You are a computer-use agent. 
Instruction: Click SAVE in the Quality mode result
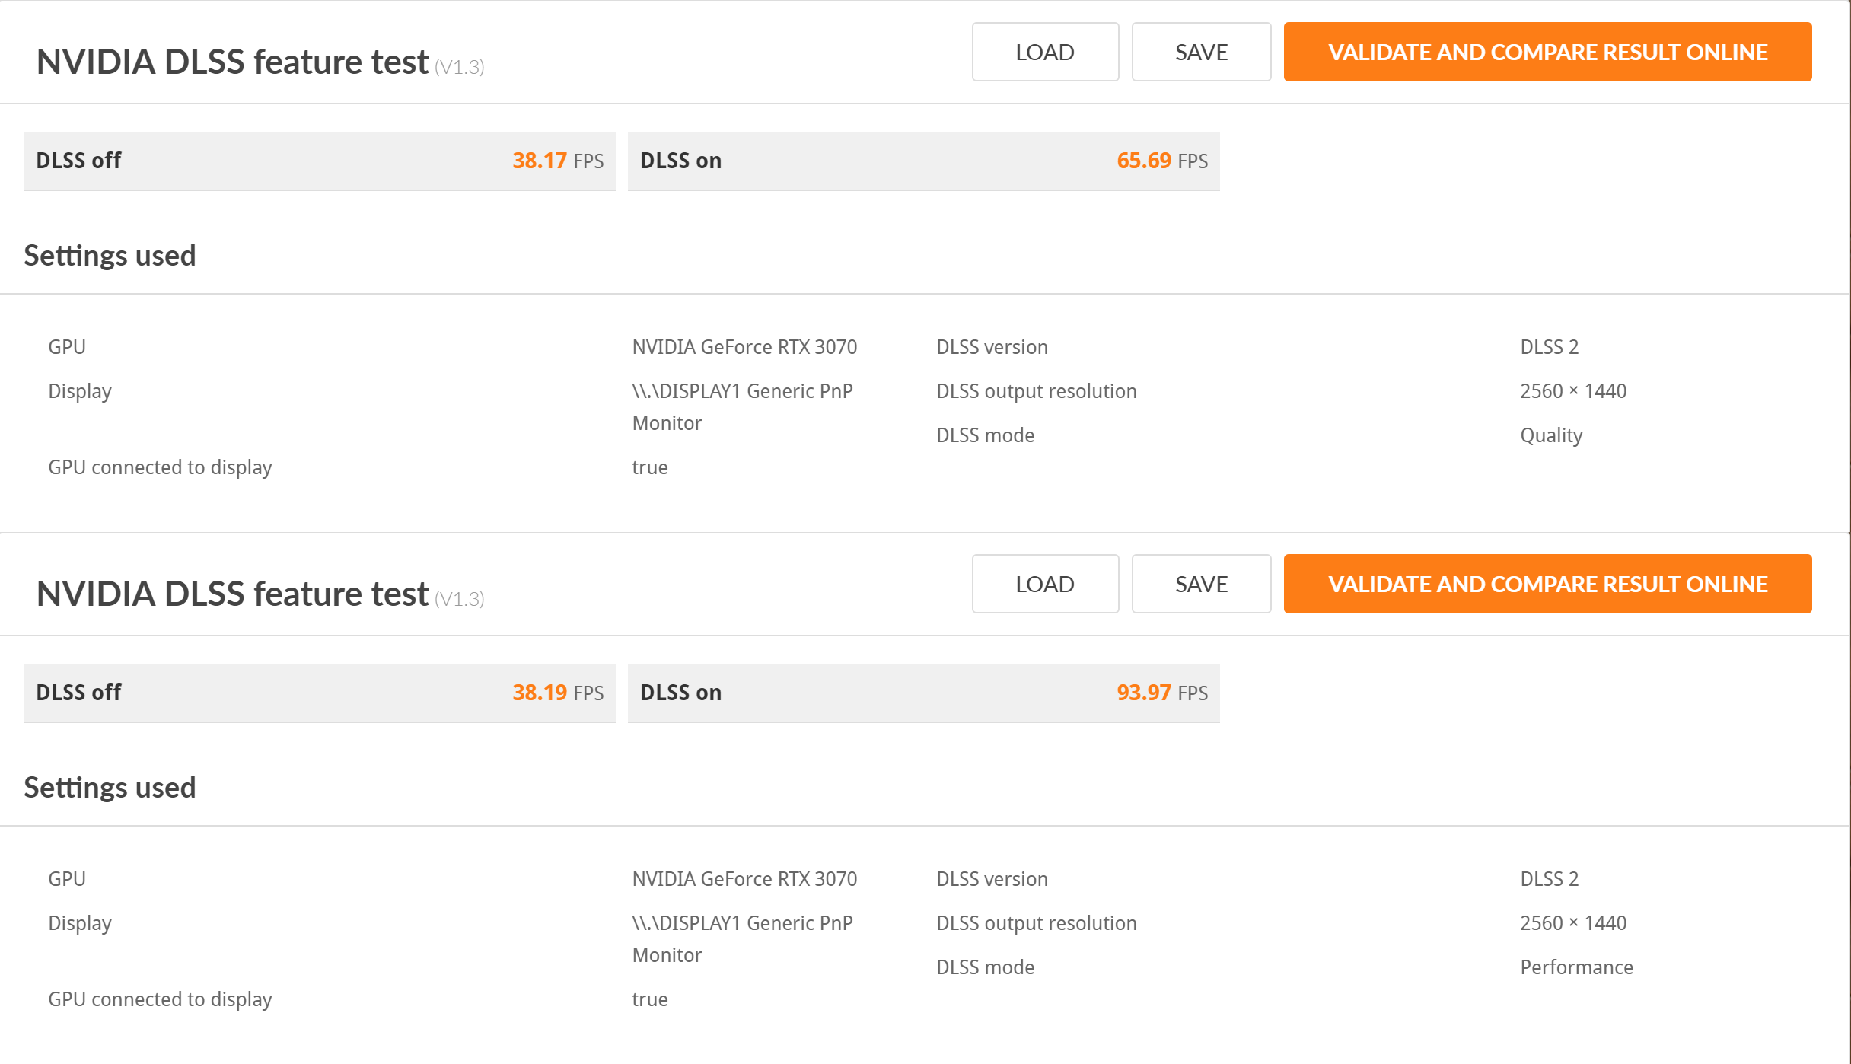[1201, 52]
